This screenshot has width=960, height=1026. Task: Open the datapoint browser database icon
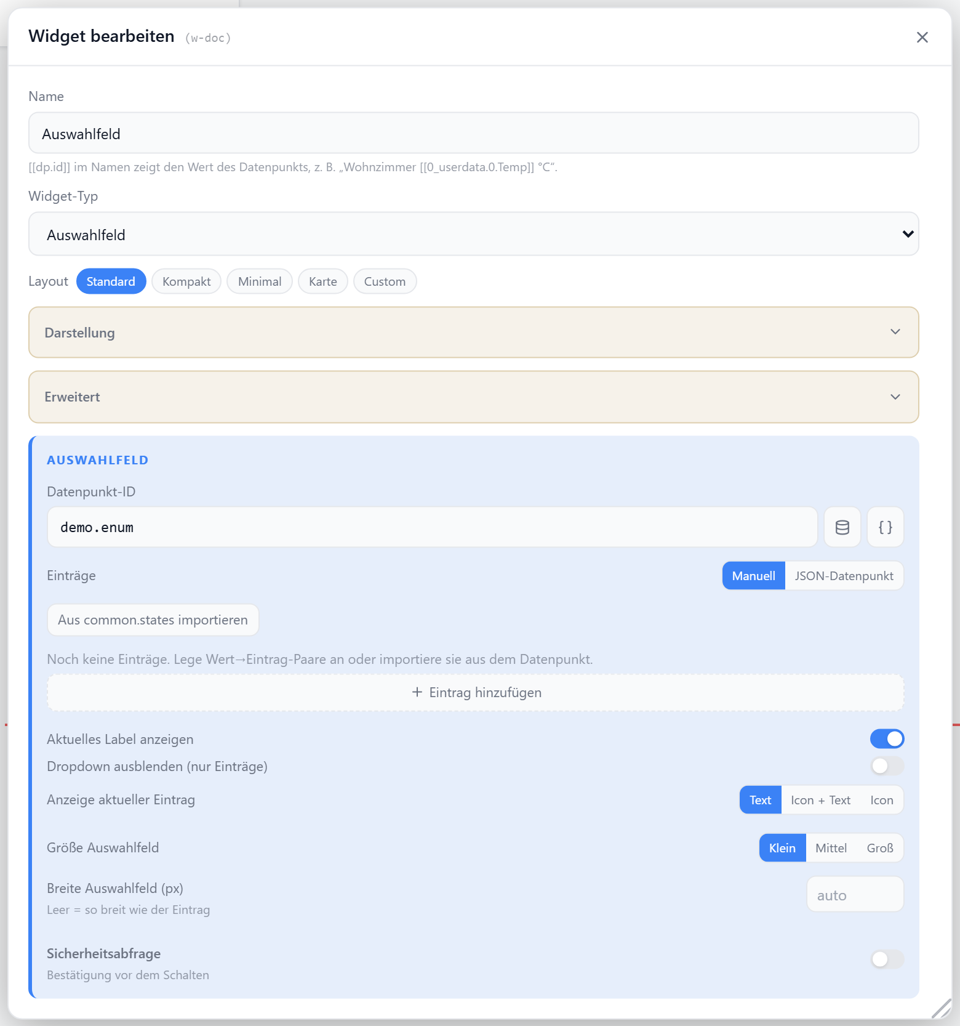(x=842, y=527)
